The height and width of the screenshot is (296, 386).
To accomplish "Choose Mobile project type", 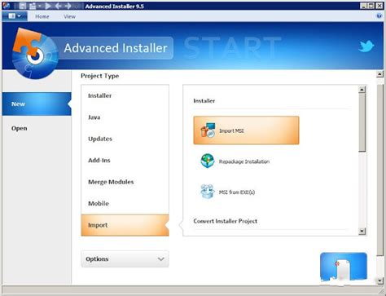I will click(x=125, y=203).
